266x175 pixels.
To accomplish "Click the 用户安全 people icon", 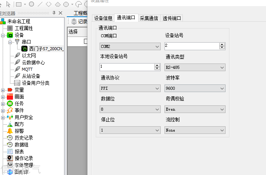I will coord(10,117).
